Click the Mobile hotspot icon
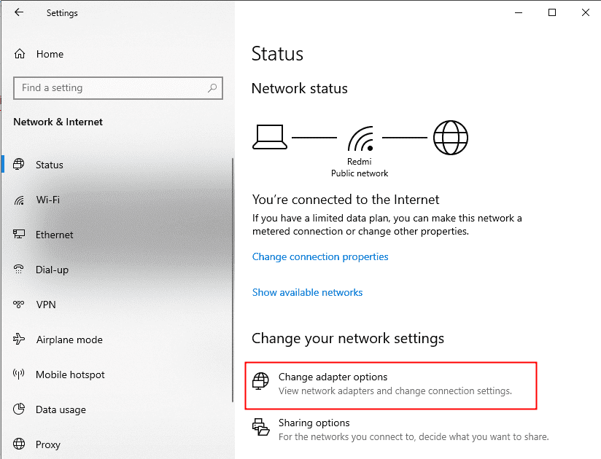 click(x=20, y=374)
